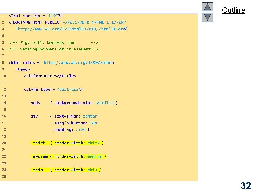This screenshot has width=262, height=196.
Task: Click the #ccffcc color value
Action: tap(105, 103)
